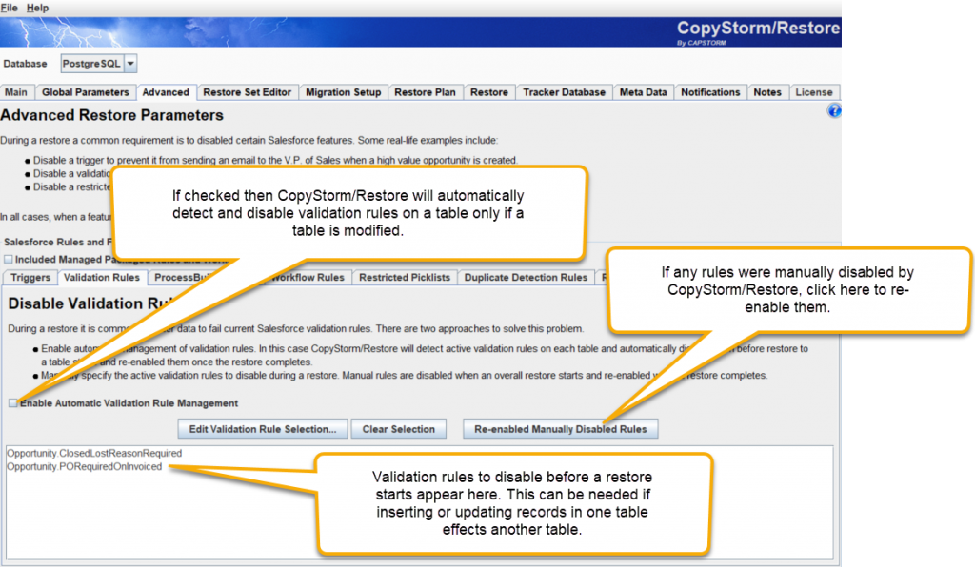Switch to the Meta Data tab
The image size is (975, 567).
point(643,92)
